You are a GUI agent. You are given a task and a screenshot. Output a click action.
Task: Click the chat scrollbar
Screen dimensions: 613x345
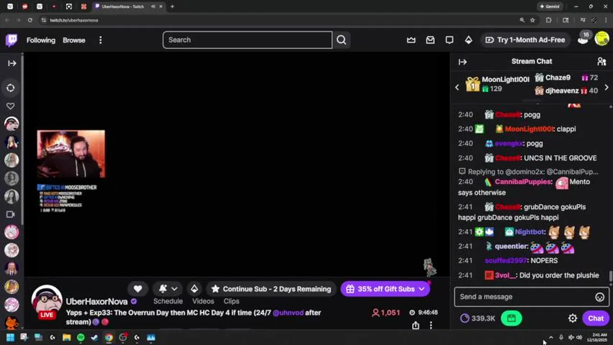(x=610, y=276)
